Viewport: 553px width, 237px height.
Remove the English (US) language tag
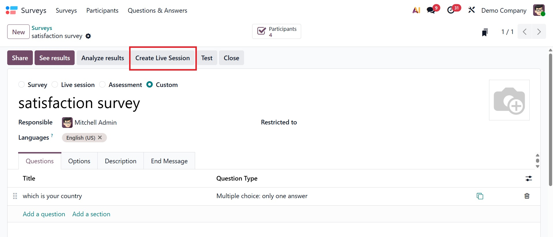point(100,138)
